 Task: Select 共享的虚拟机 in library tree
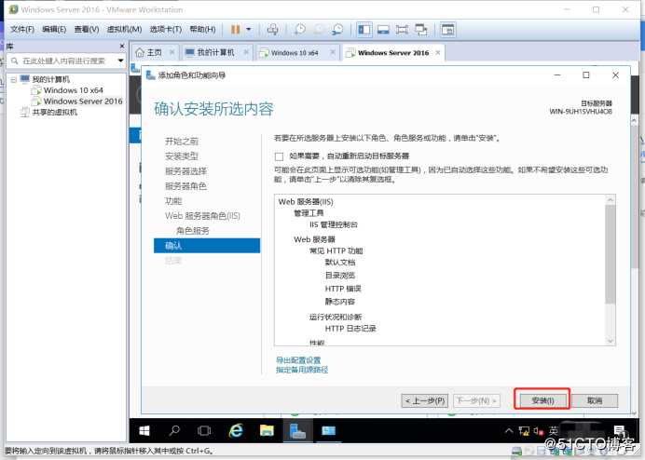[54, 112]
